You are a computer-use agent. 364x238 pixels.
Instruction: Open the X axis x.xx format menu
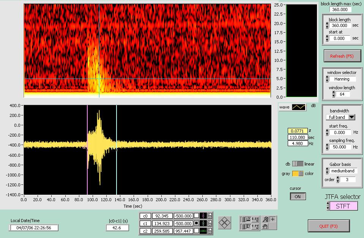(x=255, y=219)
